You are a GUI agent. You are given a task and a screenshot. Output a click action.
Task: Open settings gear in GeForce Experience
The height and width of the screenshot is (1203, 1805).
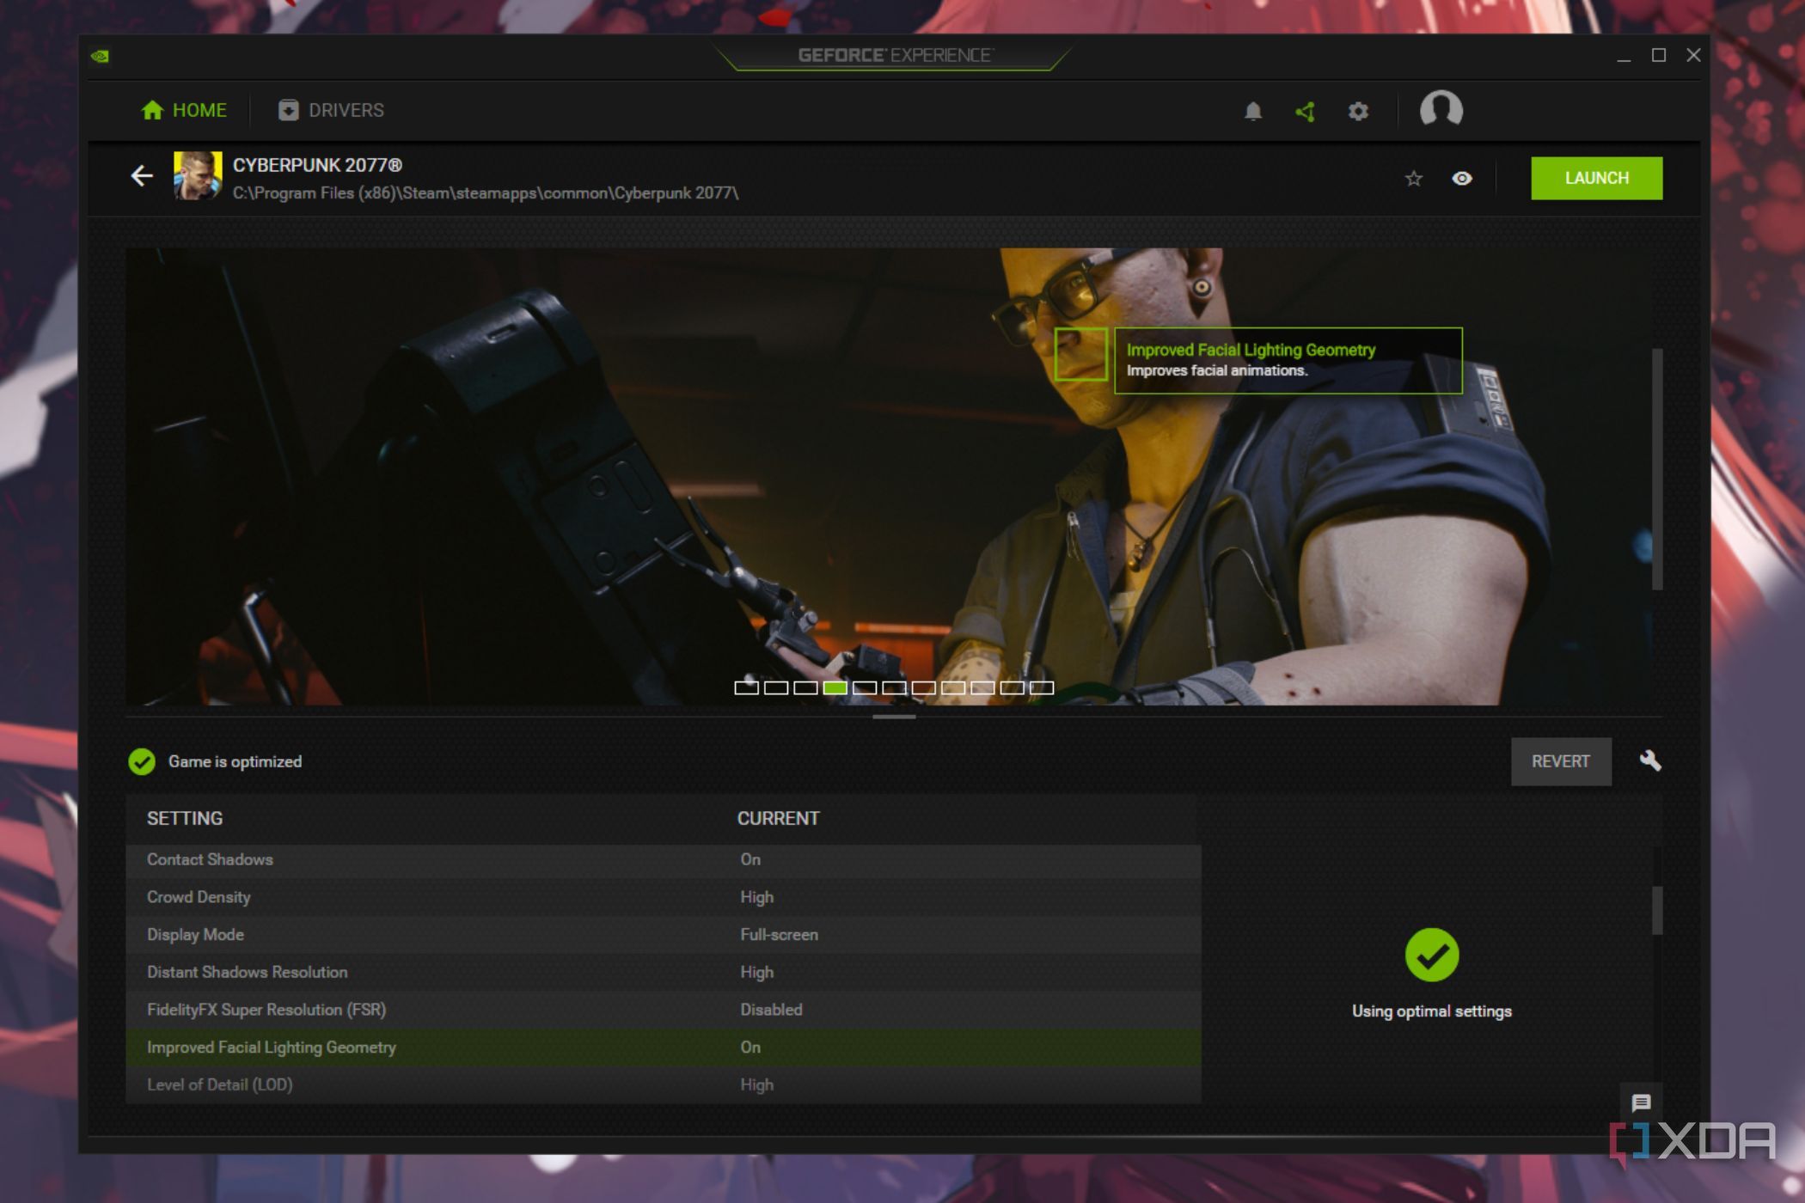1358,111
